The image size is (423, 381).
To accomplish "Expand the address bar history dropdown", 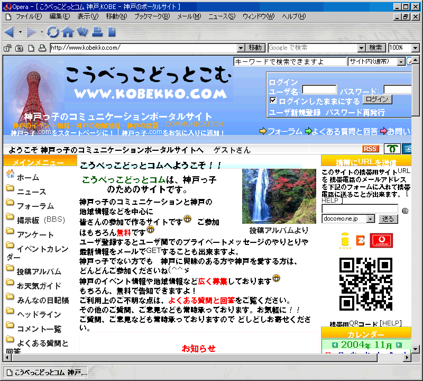I will (x=241, y=48).
